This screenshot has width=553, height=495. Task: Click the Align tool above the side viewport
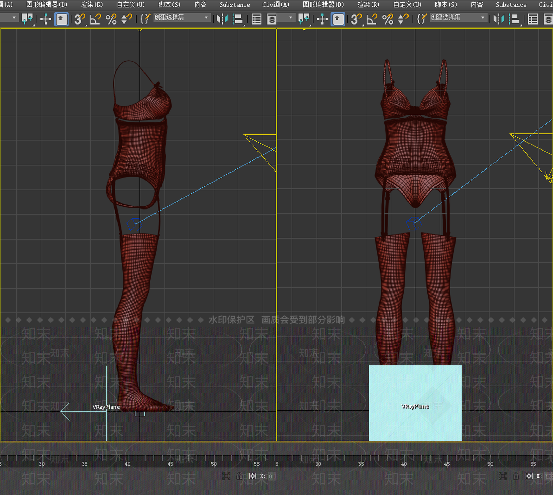coord(238,19)
